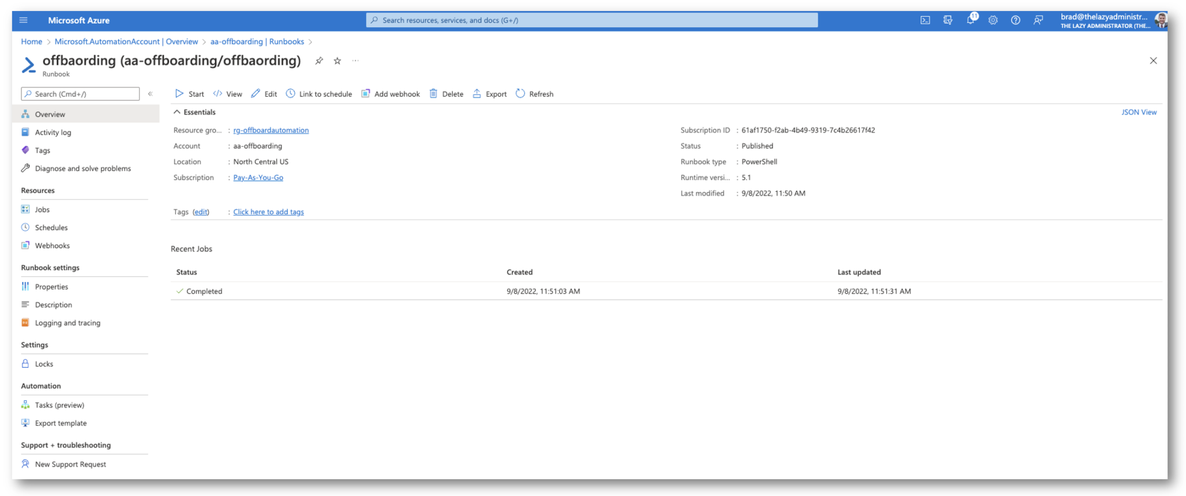Close the runbook blade
Viewport: 1186px width, 496px height.
coord(1153,61)
